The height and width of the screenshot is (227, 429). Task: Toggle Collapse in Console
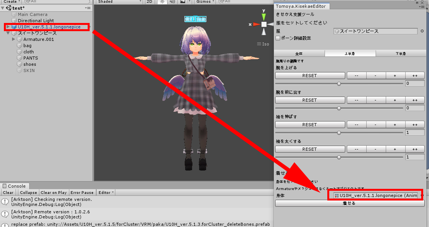tap(28, 192)
